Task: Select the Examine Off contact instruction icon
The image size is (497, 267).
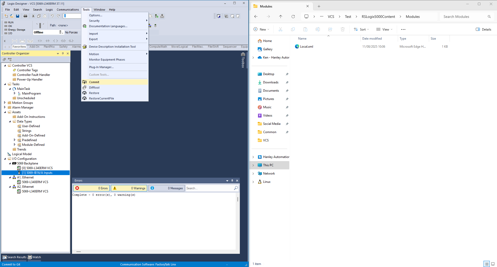Action: tap(48, 41)
